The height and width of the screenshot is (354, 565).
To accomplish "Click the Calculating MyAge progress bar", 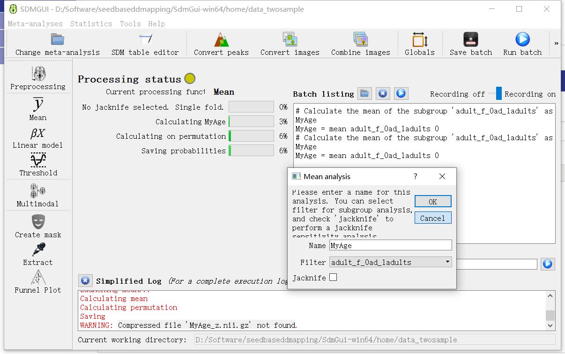I will coord(251,122).
